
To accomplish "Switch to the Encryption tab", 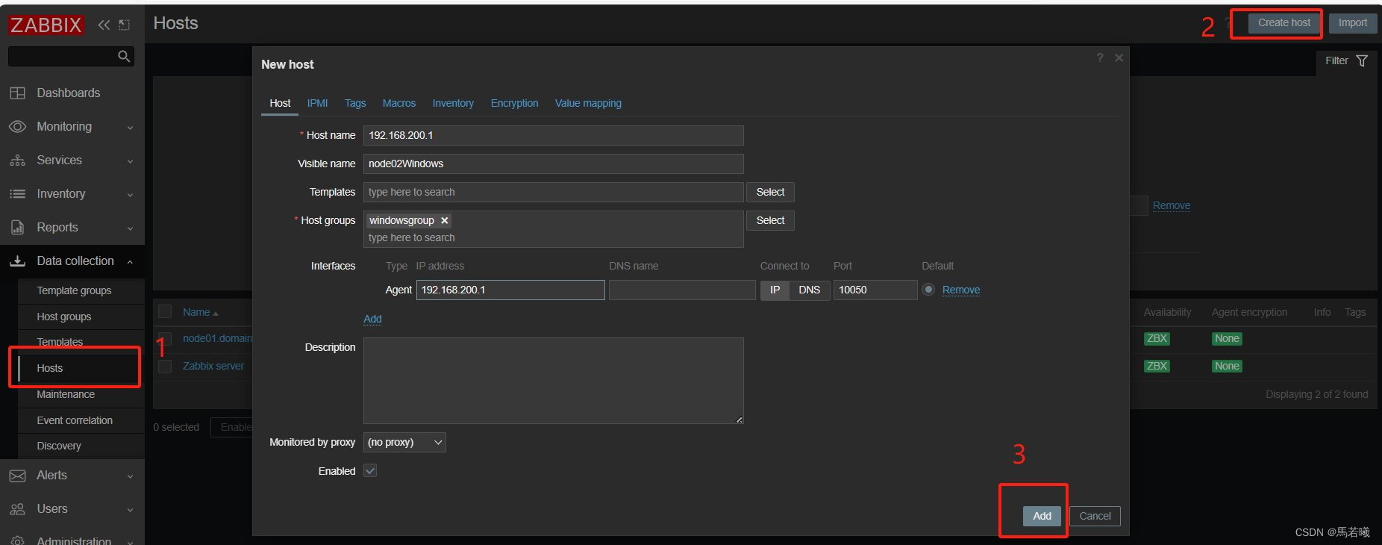I will point(514,103).
